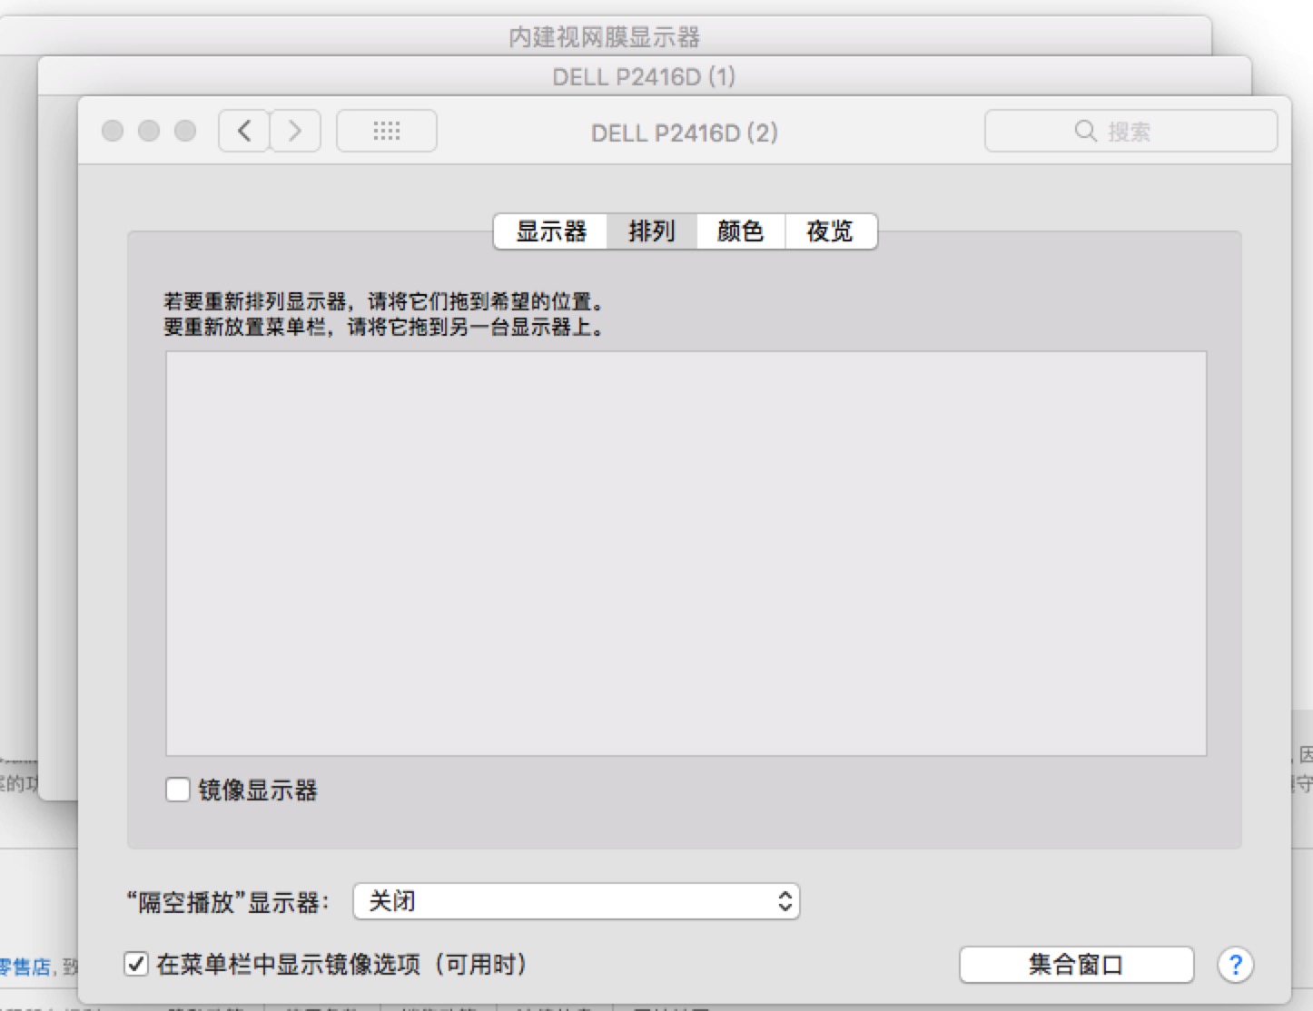Click the display arrangement area
This screenshot has height=1011, width=1313.
686,554
